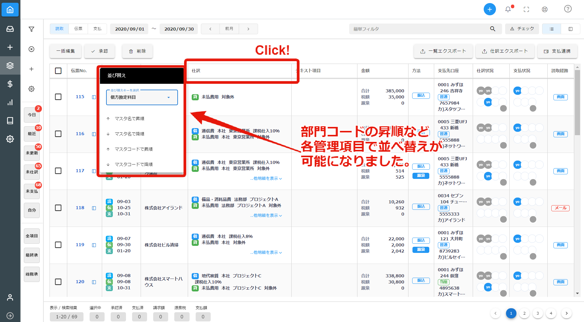Select マスタ名で降順 sort option
Viewport: 584px width, 322px height.
tap(142, 134)
